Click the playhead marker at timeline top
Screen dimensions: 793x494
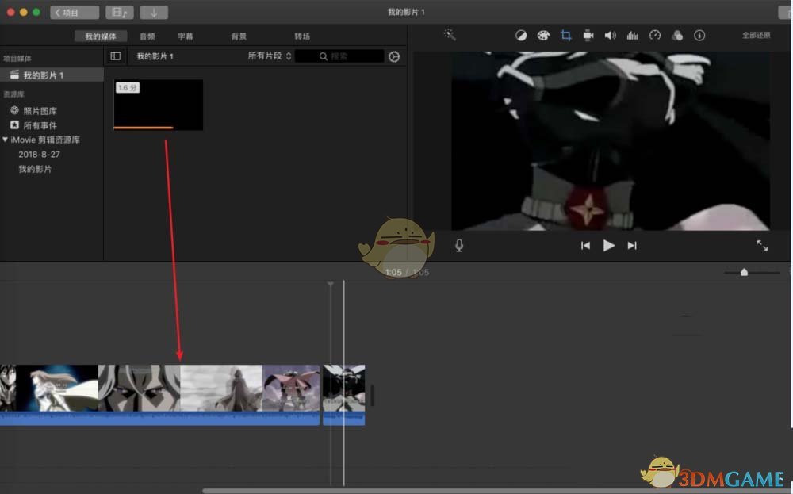[330, 284]
